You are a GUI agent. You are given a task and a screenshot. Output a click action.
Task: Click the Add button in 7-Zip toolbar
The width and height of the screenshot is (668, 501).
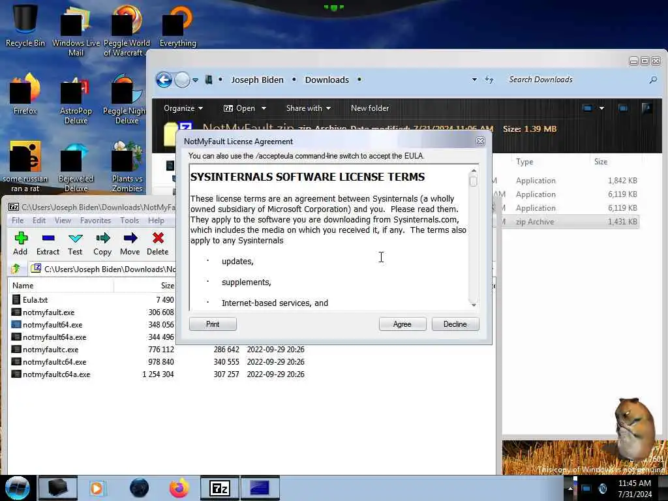click(20, 243)
